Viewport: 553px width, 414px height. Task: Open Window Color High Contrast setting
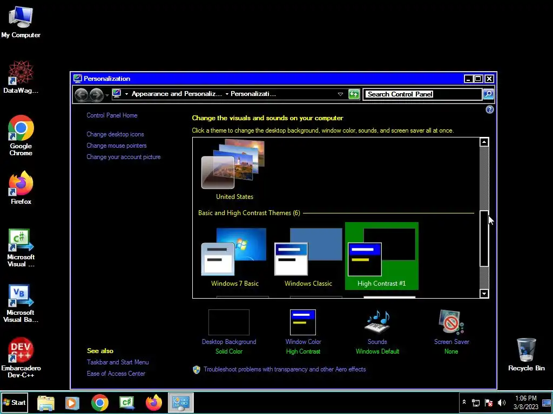pos(303,332)
